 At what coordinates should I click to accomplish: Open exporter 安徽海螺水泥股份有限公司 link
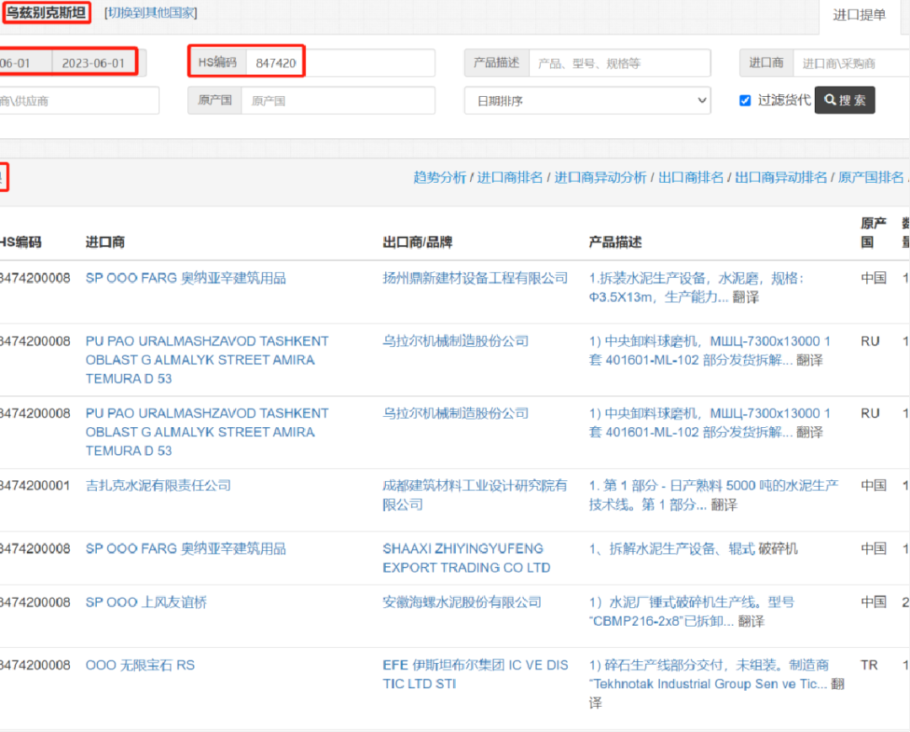pyautogui.click(x=462, y=602)
